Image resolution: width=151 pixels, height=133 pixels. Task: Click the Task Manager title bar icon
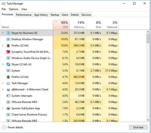[x=3, y=4]
